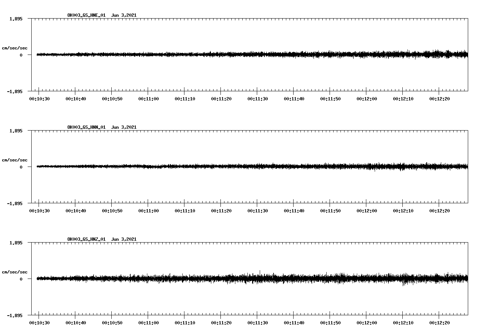Select the 00:11:00 time label under HNN plot

pyautogui.click(x=148, y=211)
